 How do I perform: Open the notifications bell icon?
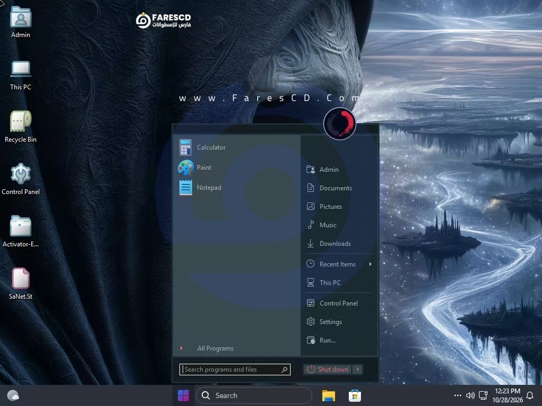coord(529,395)
